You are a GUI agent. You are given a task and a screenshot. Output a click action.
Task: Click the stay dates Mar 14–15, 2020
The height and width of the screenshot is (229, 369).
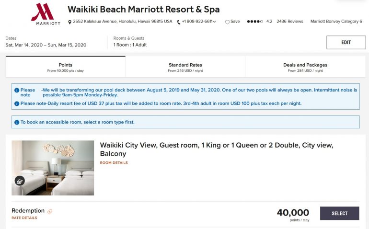coord(46,45)
